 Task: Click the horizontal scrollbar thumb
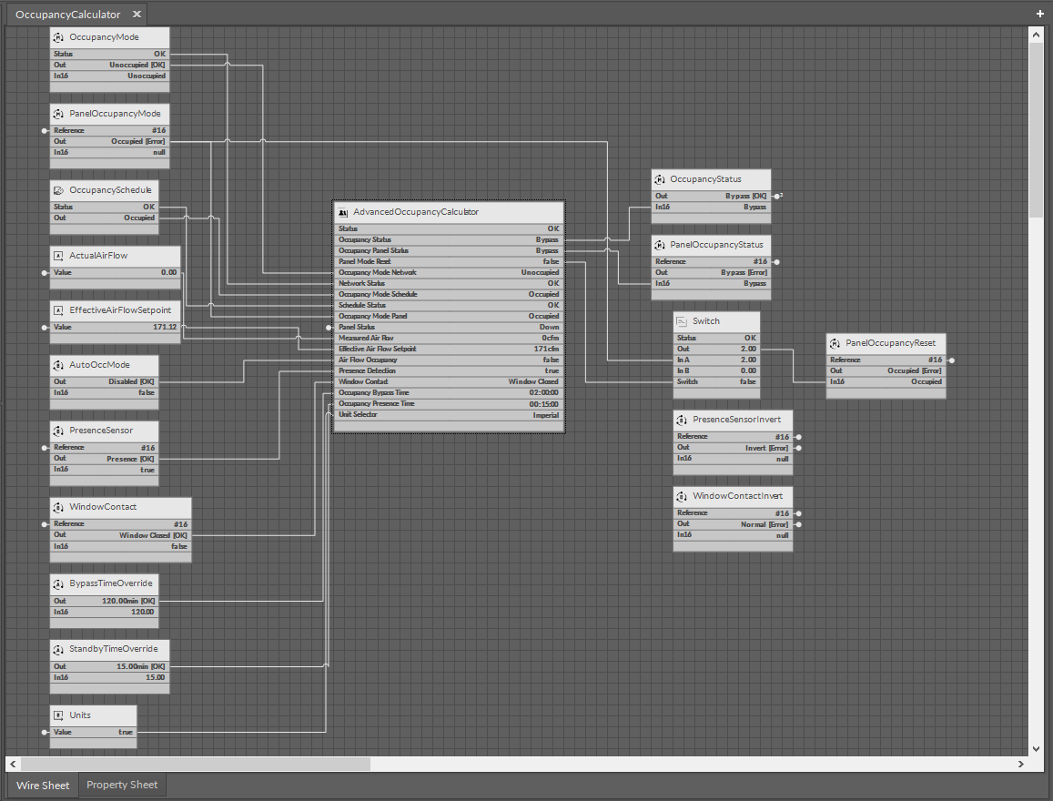pos(195,764)
